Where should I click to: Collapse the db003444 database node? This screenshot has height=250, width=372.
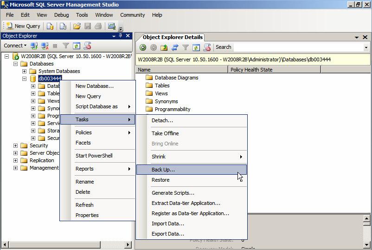[x=24, y=79]
